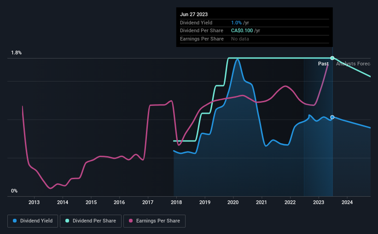Screen dimensions: 378x234
Task: Click the 1.0% Dividend Yield tooltip value
Action: (x=236, y=23)
